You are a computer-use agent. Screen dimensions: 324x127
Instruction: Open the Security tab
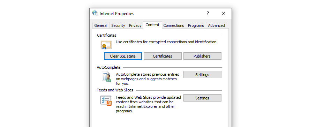118,25
